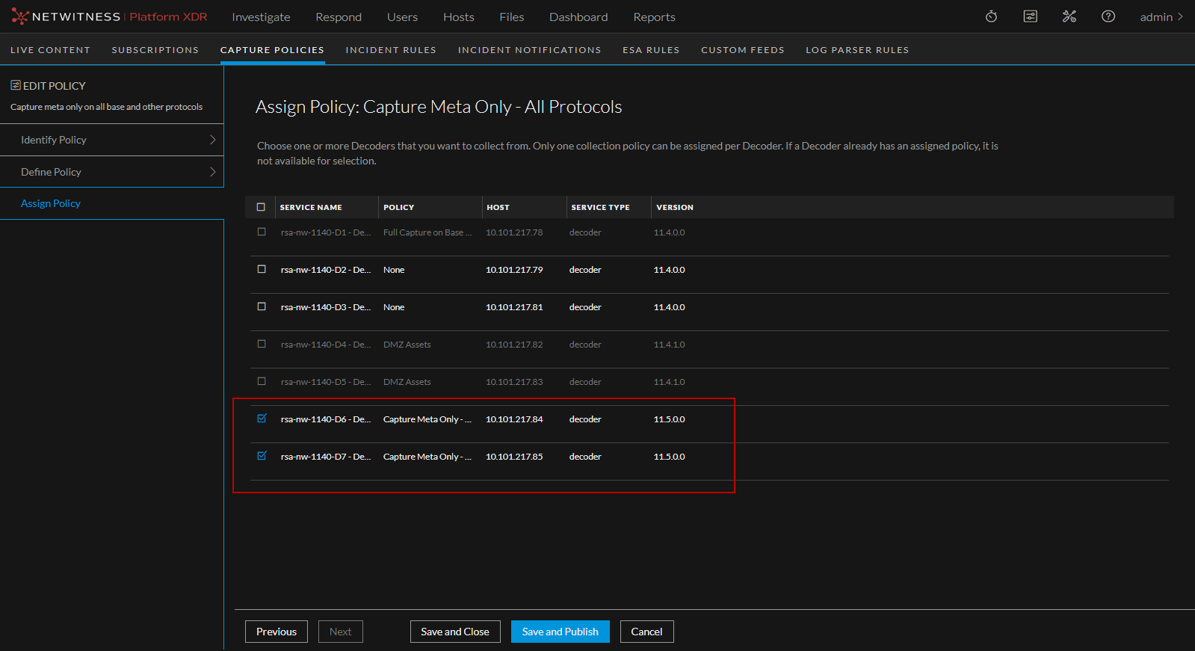Uncheck the rsa-nw-1140-D7 decoder checkbox
Screen dimensions: 1195x651
(x=262, y=456)
